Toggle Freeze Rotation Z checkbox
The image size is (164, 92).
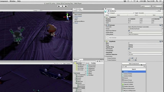point(135,60)
